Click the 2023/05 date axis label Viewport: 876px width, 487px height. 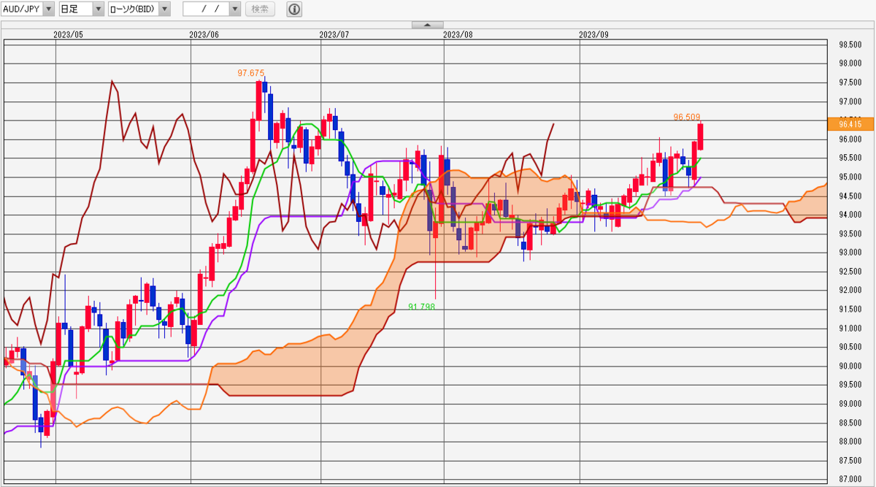69,34
